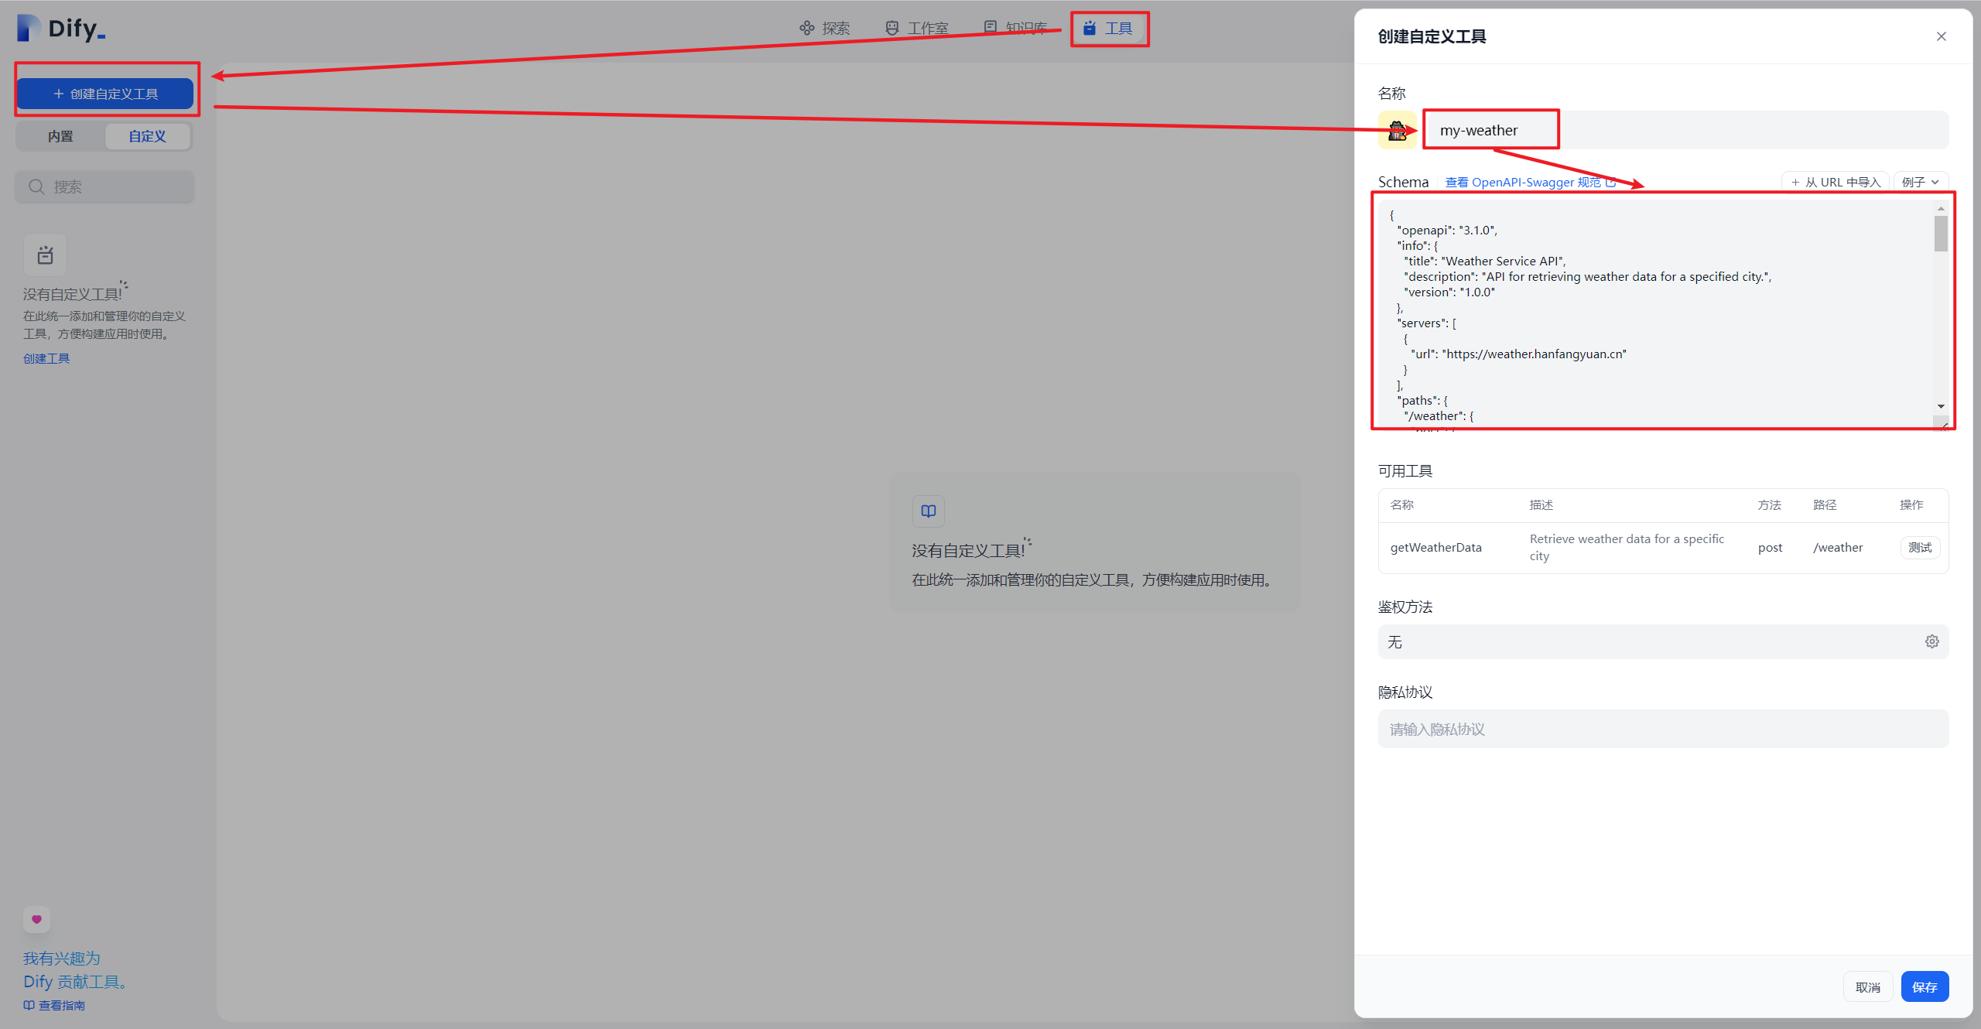Click the schema vertical scrollbar thumb
The image size is (1981, 1029).
[x=1941, y=234]
